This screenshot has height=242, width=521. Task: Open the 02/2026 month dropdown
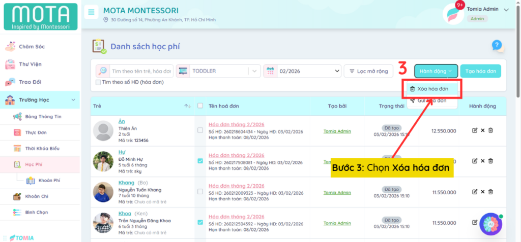[302, 72]
